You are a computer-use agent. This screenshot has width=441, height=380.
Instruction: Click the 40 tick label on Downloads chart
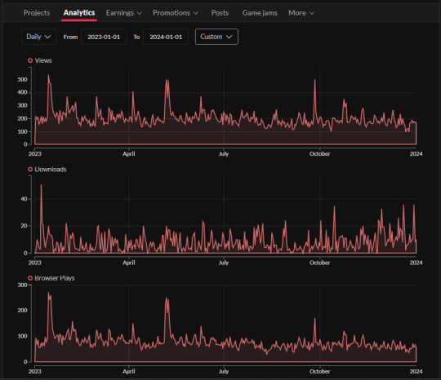tap(24, 199)
